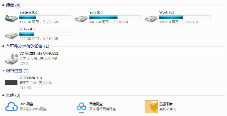The height and width of the screenshot is (116, 227).
Task: Select the CD drive (G:) OFFICE12 icon
Action: [x=12, y=59]
